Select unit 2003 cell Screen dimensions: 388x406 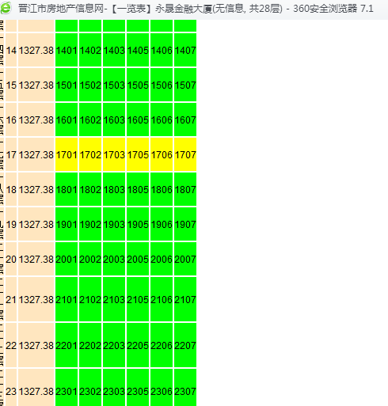click(114, 259)
